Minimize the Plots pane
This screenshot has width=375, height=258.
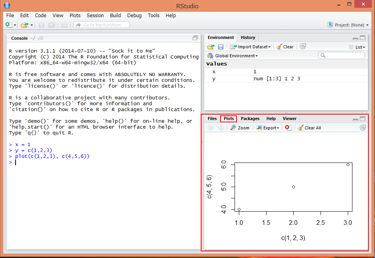coord(356,119)
